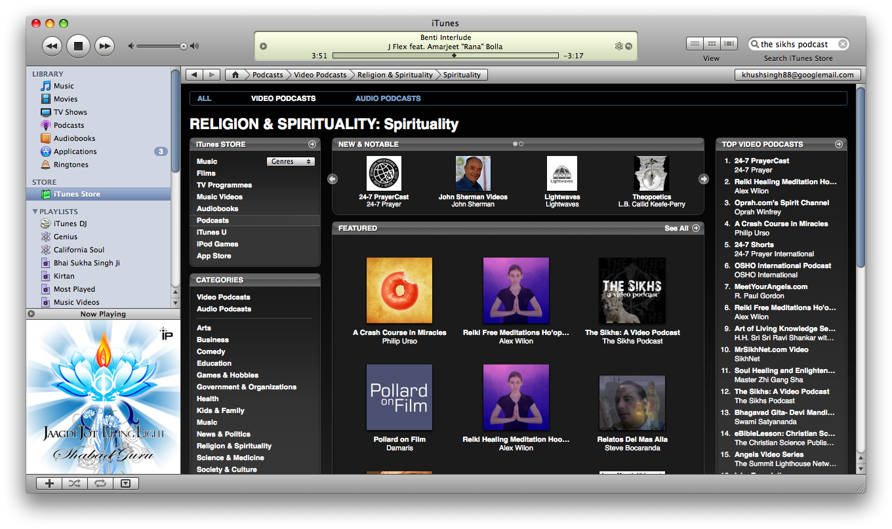The image size is (892, 529).
Task: Click the New & Notable page indicator dots
Action: pyautogui.click(x=518, y=144)
